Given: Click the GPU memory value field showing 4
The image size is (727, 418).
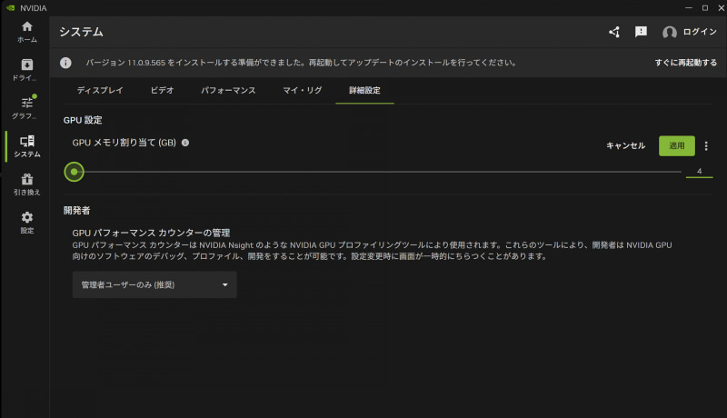Looking at the screenshot, I should pyautogui.click(x=699, y=172).
